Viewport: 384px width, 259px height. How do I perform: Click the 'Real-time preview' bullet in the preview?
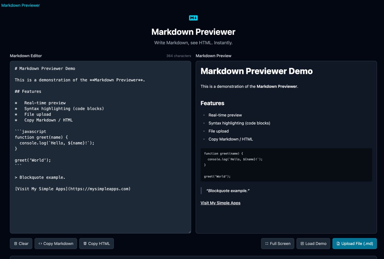pos(225,115)
